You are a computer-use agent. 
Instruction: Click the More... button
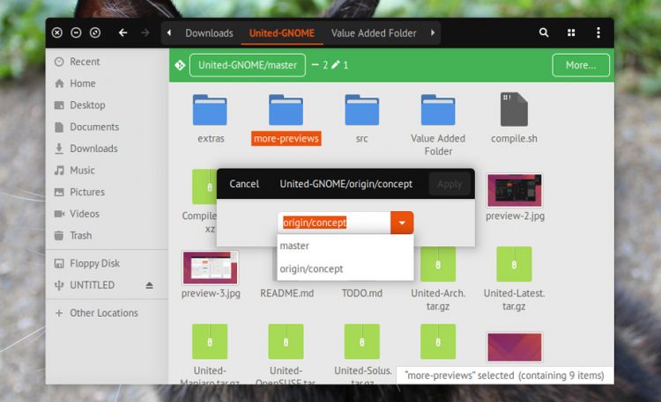point(581,65)
